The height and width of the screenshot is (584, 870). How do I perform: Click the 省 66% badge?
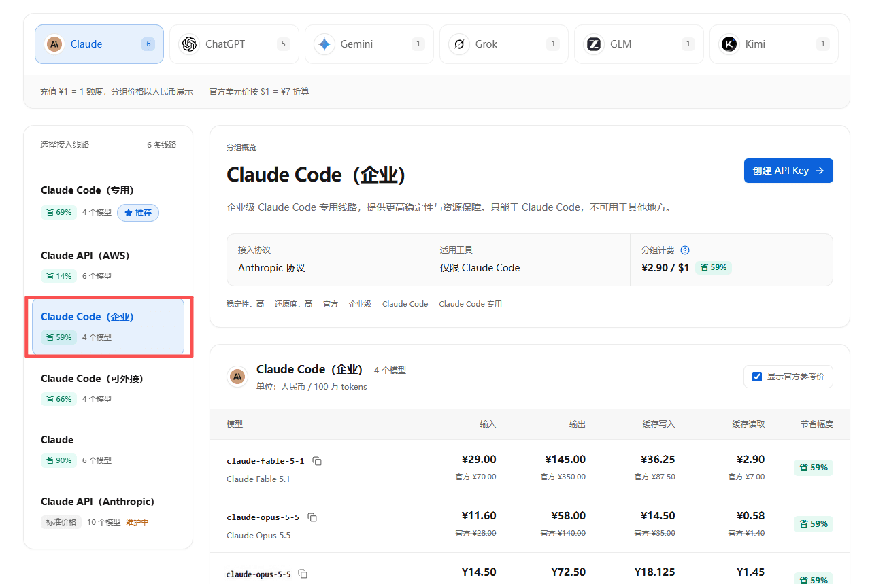tap(58, 399)
